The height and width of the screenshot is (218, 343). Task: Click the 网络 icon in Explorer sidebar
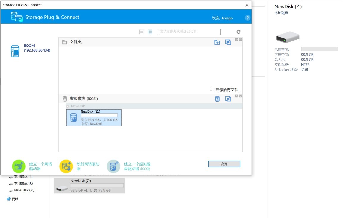click(x=9, y=199)
